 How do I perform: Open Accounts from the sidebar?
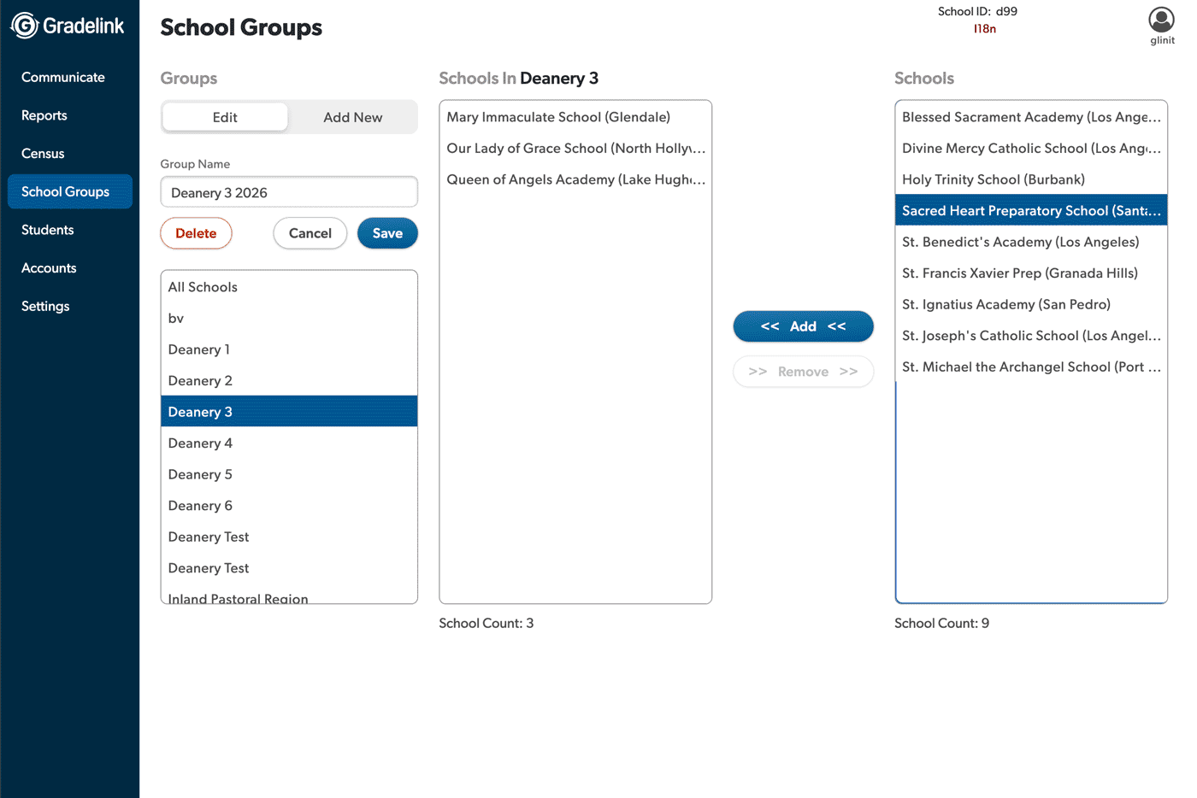49,268
